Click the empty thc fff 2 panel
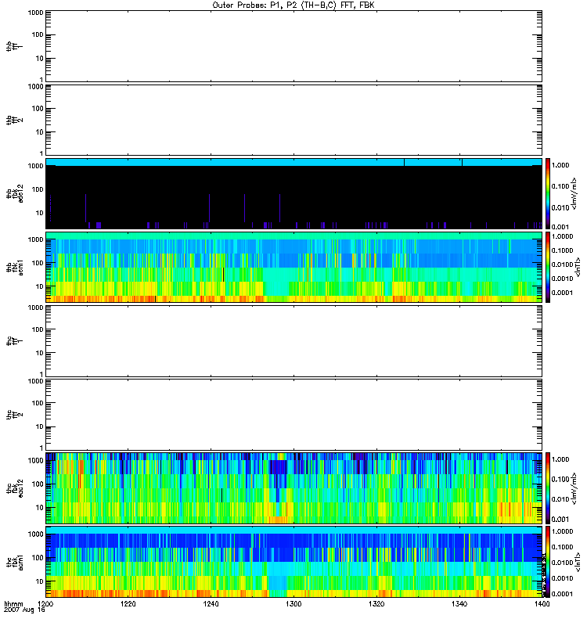The width and height of the screenshot is (587, 626). [293, 414]
